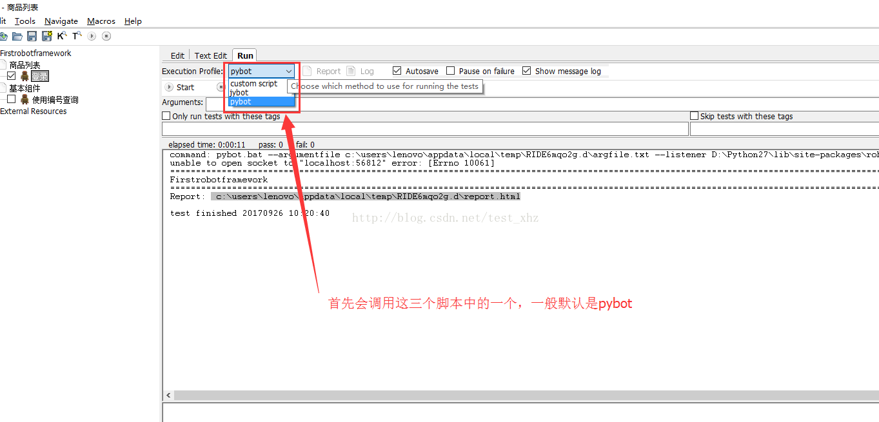Viewport: 879px width, 422px height.
Task: Enable Only run tests with these tags
Action: coord(166,116)
